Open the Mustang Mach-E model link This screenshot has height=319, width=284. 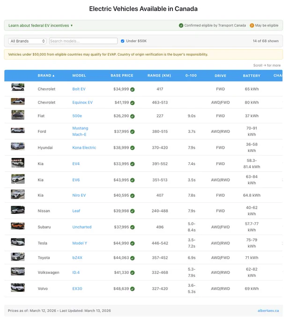pos(80,131)
